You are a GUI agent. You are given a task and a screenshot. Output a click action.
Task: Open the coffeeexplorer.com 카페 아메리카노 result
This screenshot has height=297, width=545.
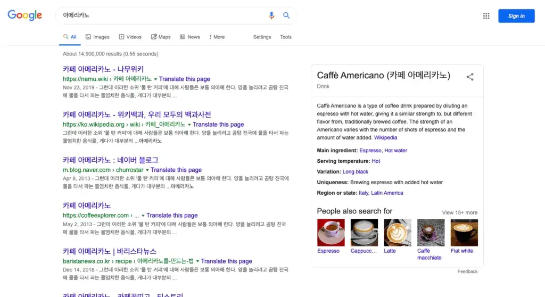click(x=87, y=205)
